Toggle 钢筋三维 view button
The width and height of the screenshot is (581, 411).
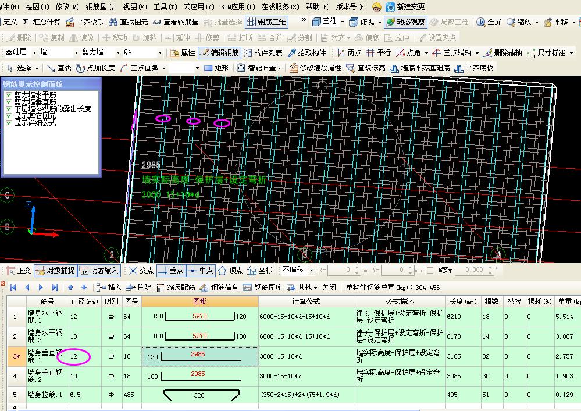coord(266,22)
